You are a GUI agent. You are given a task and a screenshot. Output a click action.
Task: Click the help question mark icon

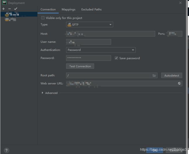pos(6,150)
